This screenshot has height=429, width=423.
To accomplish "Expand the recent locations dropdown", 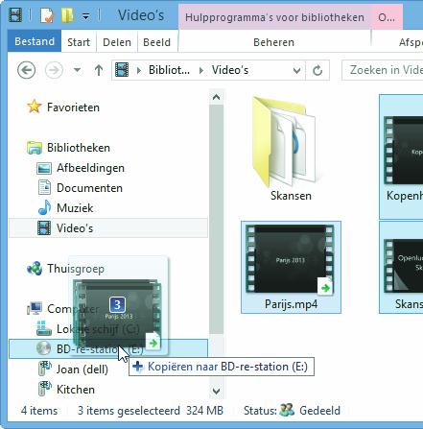I will 77,70.
